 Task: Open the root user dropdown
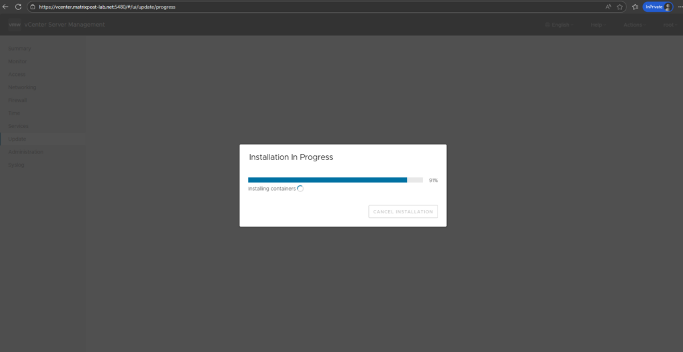[670, 25]
